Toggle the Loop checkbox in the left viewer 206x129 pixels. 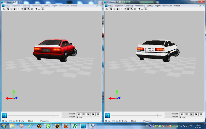point(77,117)
